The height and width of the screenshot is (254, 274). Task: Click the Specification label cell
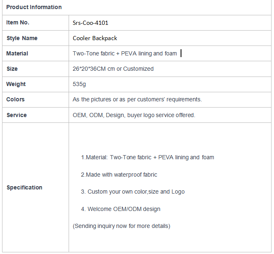click(36, 187)
